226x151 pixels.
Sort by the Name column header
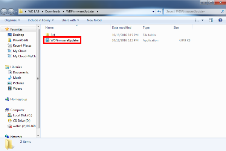tap(49, 27)
